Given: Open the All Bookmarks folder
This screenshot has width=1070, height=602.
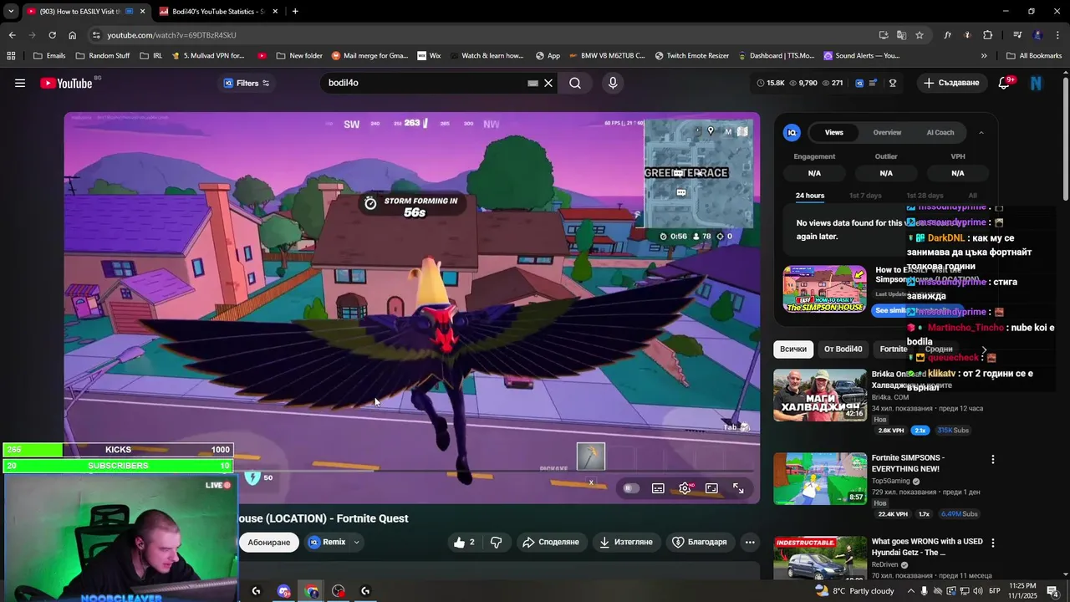Looking at the screenshot, I should (1034, 56).
